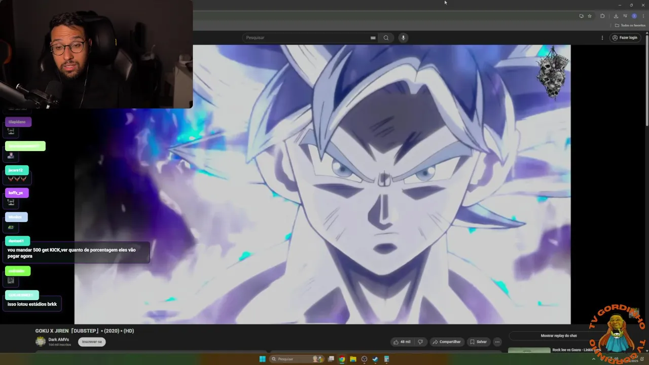
Task: Open Dark AMVs channel avatar
Action: (41, 341)
